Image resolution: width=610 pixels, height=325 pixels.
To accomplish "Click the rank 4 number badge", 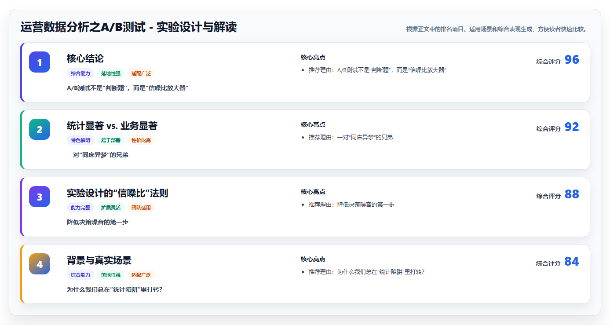I will (x=40, y=264).
